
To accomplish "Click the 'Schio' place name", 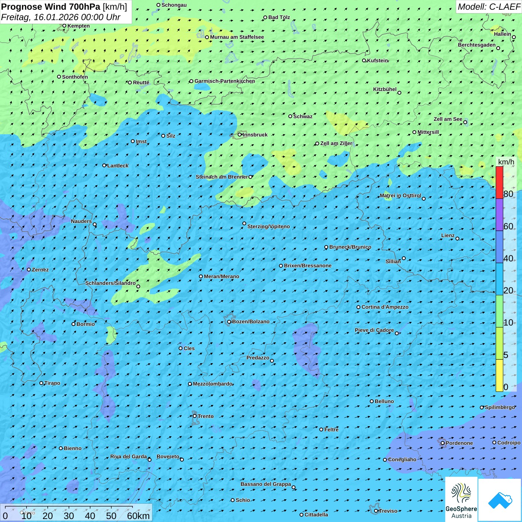I will [x=243, y=500].
